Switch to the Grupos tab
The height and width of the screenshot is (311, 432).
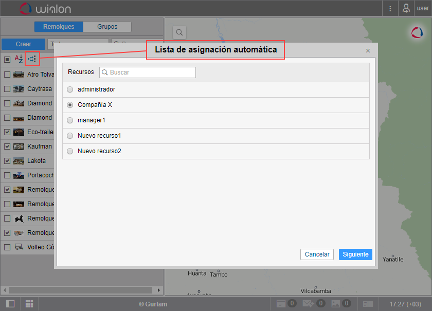(x=107, y=27)
